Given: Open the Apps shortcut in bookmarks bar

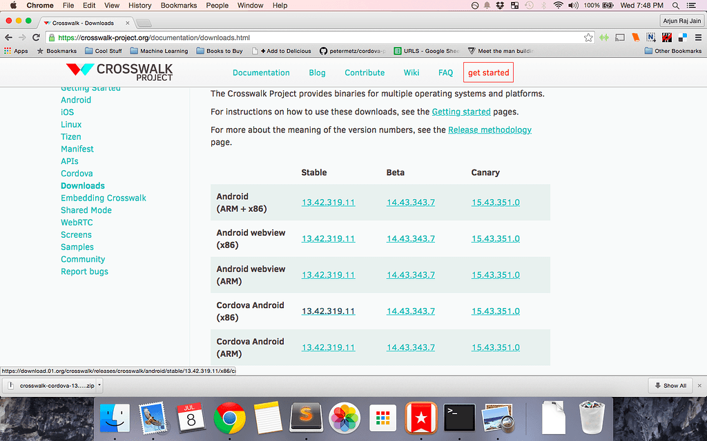Looking at the screenshot, I should tap(16, 51).
